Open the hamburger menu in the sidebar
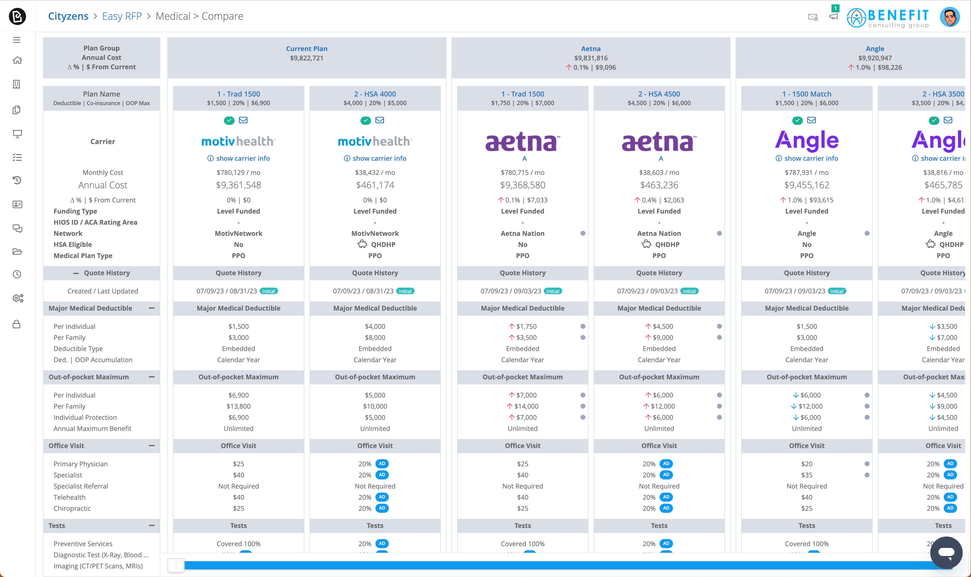Image resolution: width=971 pixels, height=577 pixels. pyautogui.click(x=17, y=40)
